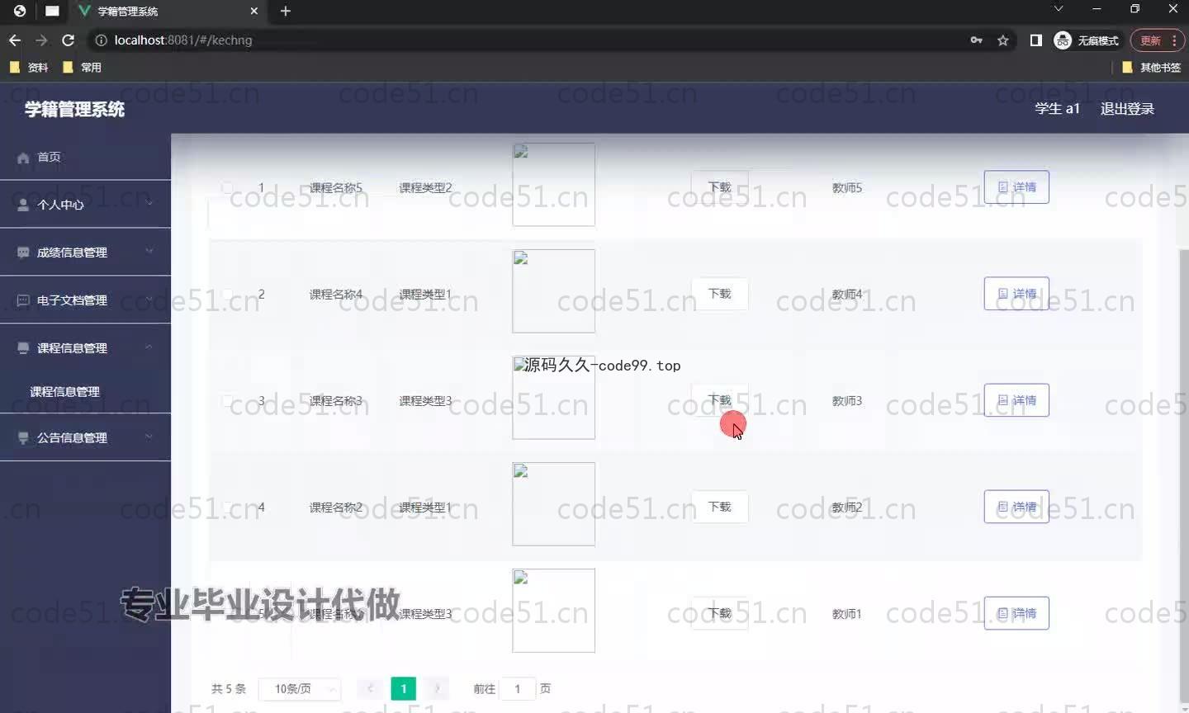Click the image thumbnail of 课程名称5
The image size is (1189, 713).
(x=554, y=185)
